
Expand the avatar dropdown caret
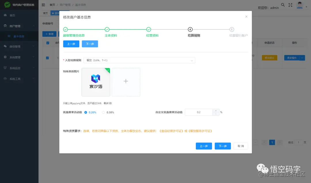(x=306, y=7)
